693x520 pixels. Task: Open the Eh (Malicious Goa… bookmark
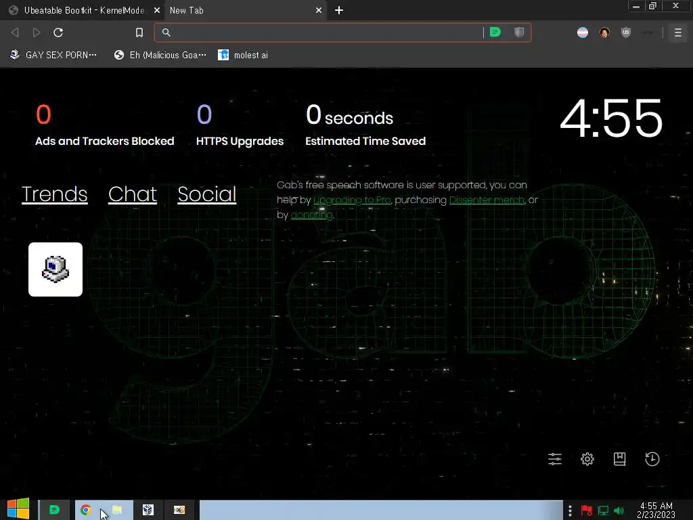coord(160,55)
